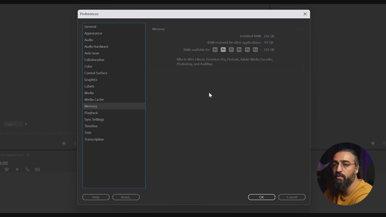
Task: Select the Audition icon in RAM row
Action: [x=255, y=49]
